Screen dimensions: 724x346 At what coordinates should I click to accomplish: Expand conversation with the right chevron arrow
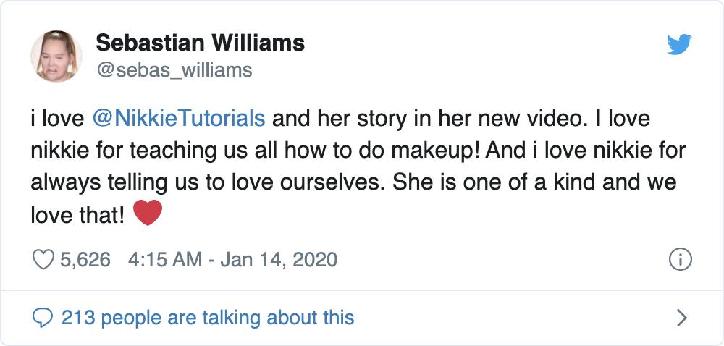(x=681, y=317)
